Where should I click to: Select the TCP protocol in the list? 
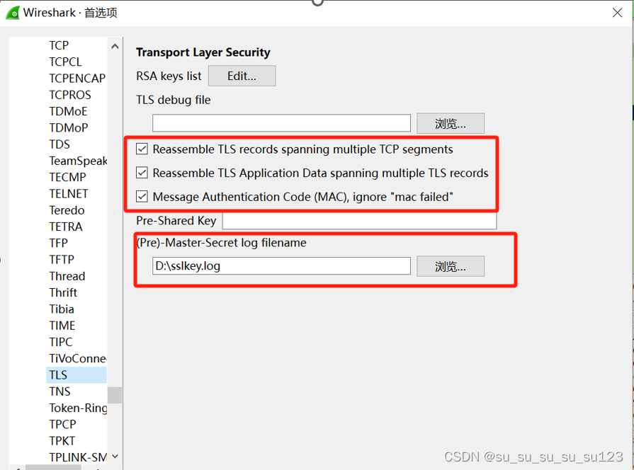point(59,45)
